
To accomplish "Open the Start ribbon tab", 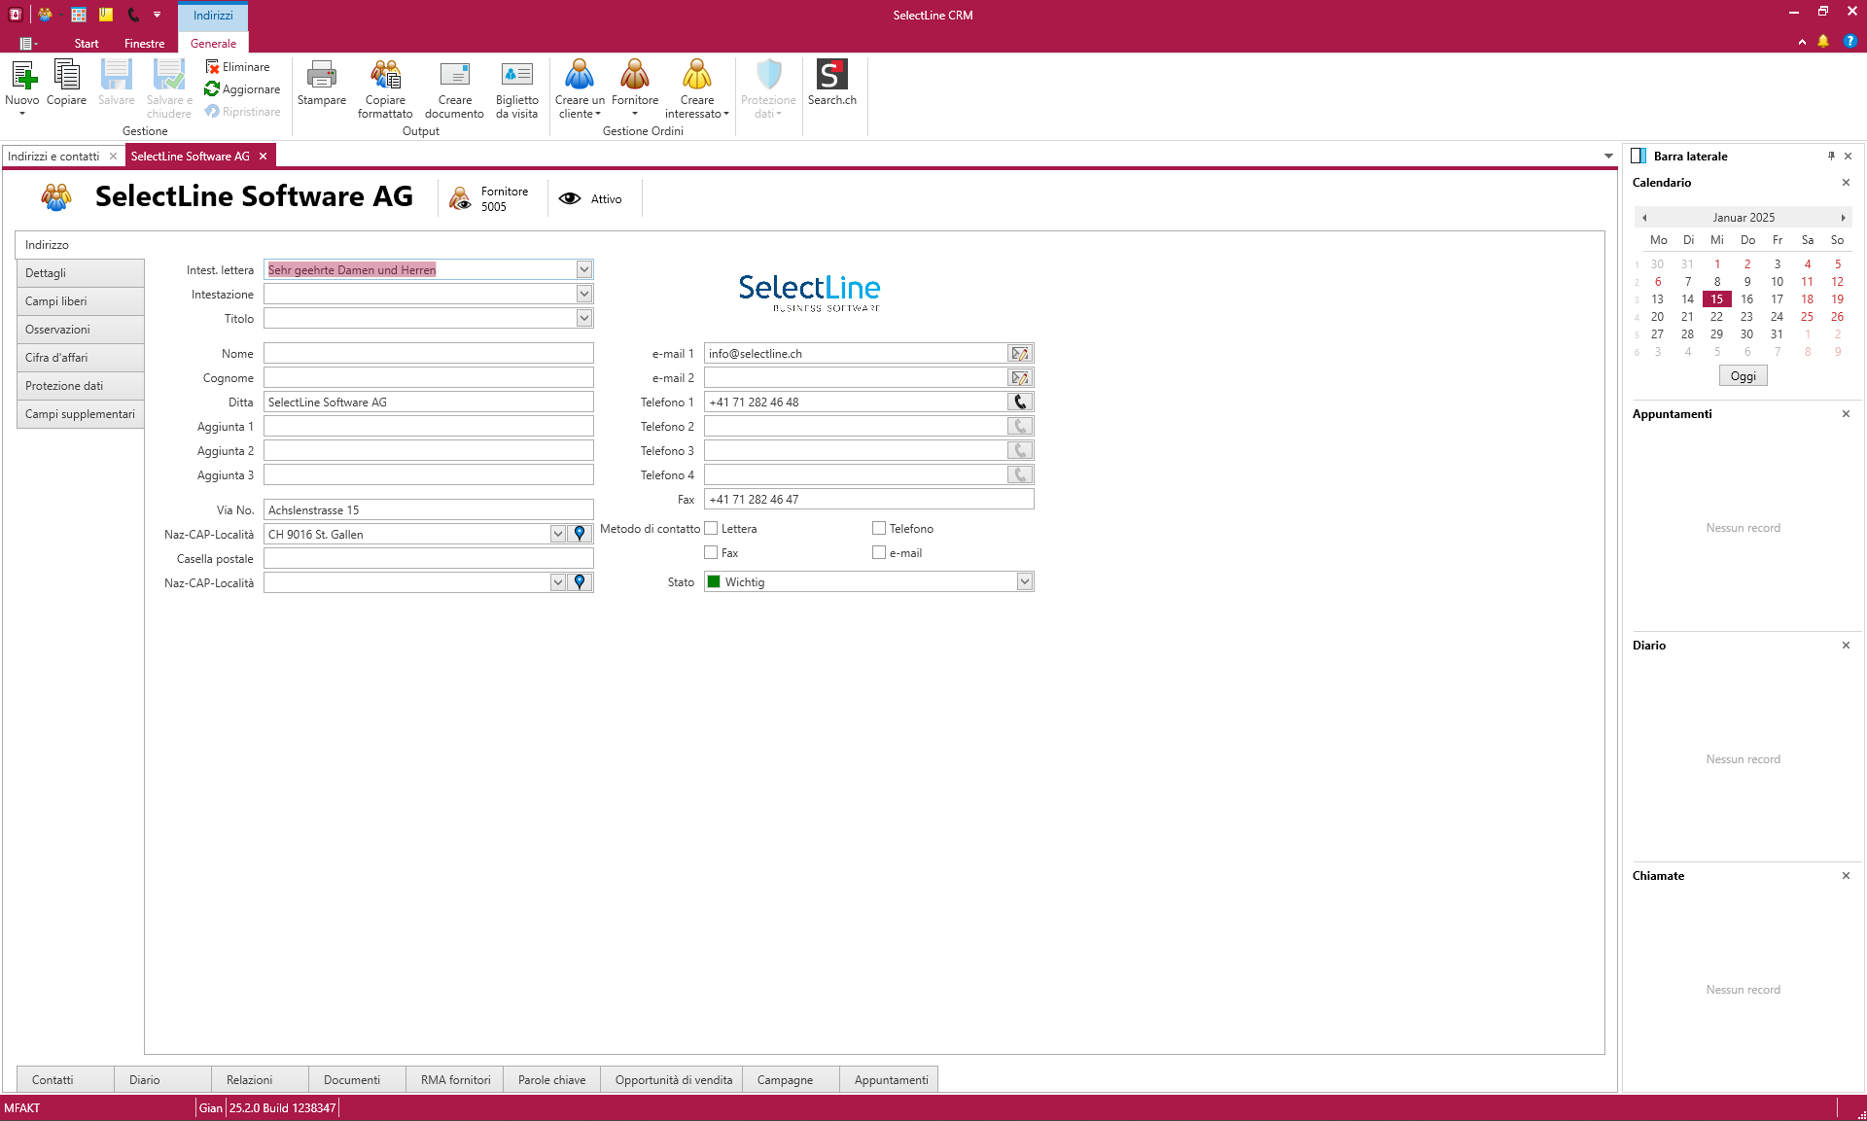I will coord(87,44).
